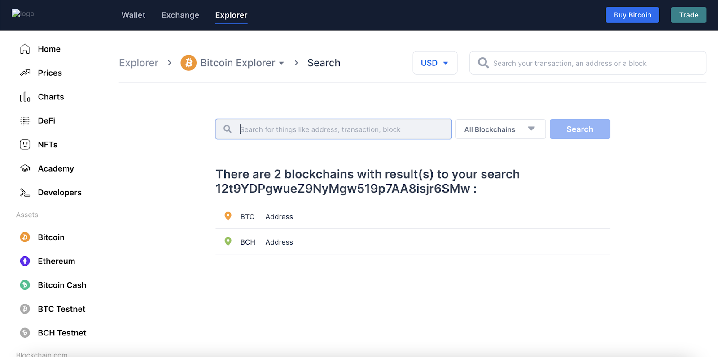
Task: Click the green Bitcoin Cash asset icon
Action: coord(25,285)
